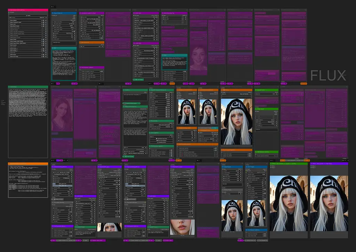Collapse the Fast Groups Muter node via its title dot
The width and height of the screenshot is (356, 252).
pos(9,10)
